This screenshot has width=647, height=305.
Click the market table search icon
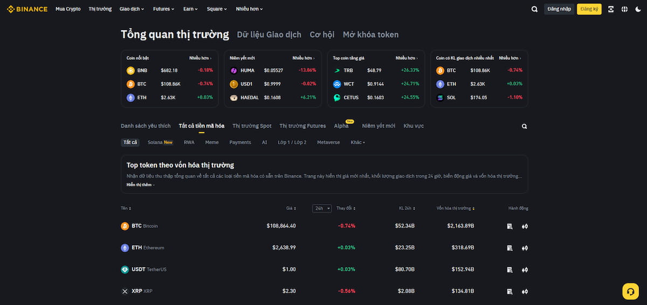525,126
